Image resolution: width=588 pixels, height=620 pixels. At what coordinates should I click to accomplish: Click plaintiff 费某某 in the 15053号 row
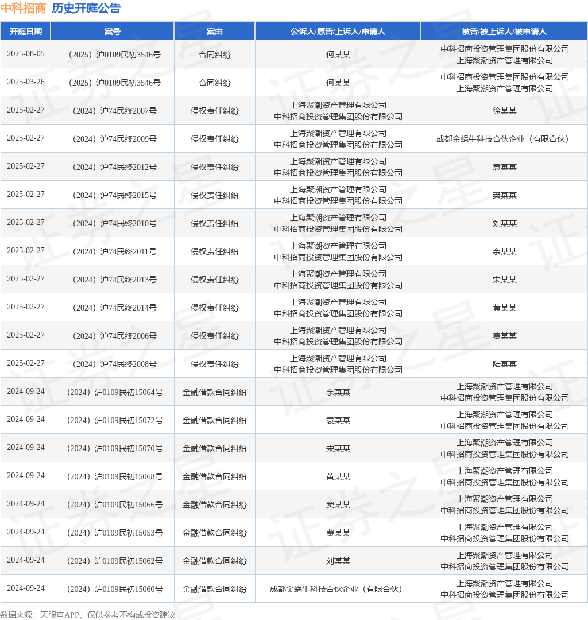[338, 533]
